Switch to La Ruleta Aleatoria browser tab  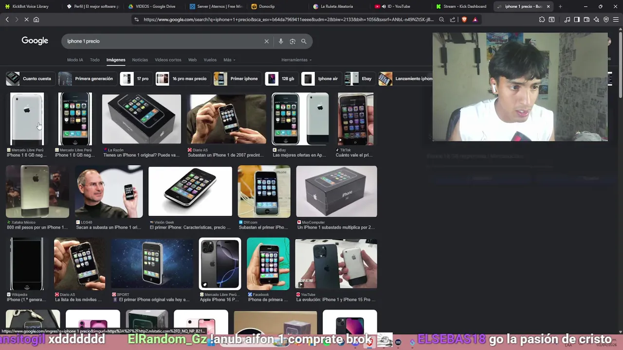coord(338,6)
